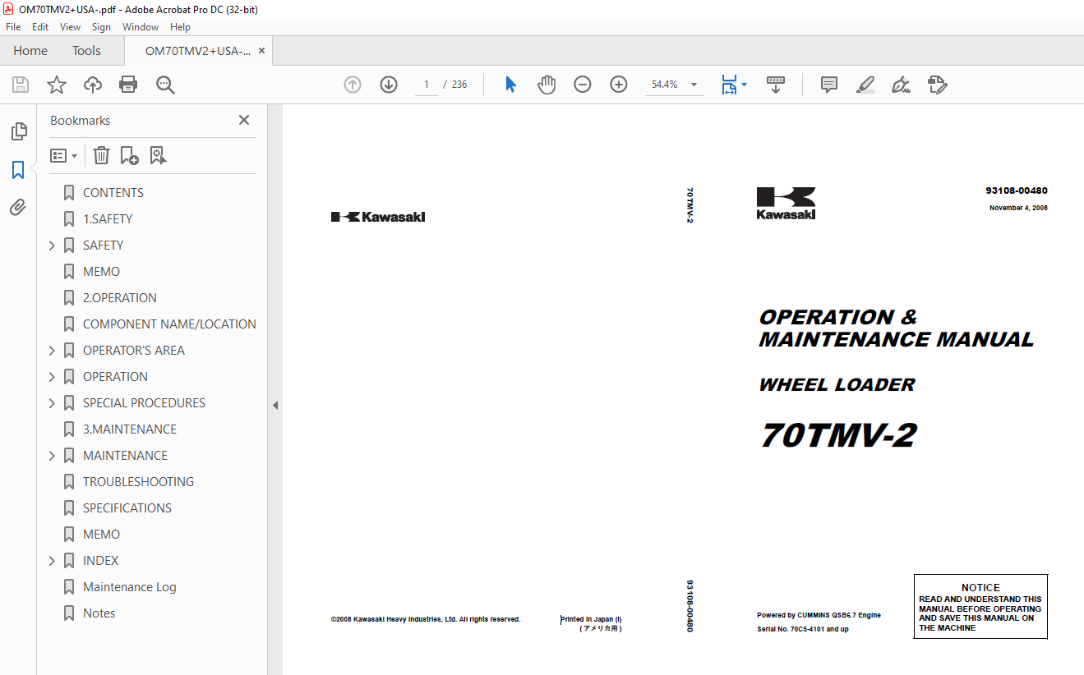Open the File menu

[x=13, y=27]
